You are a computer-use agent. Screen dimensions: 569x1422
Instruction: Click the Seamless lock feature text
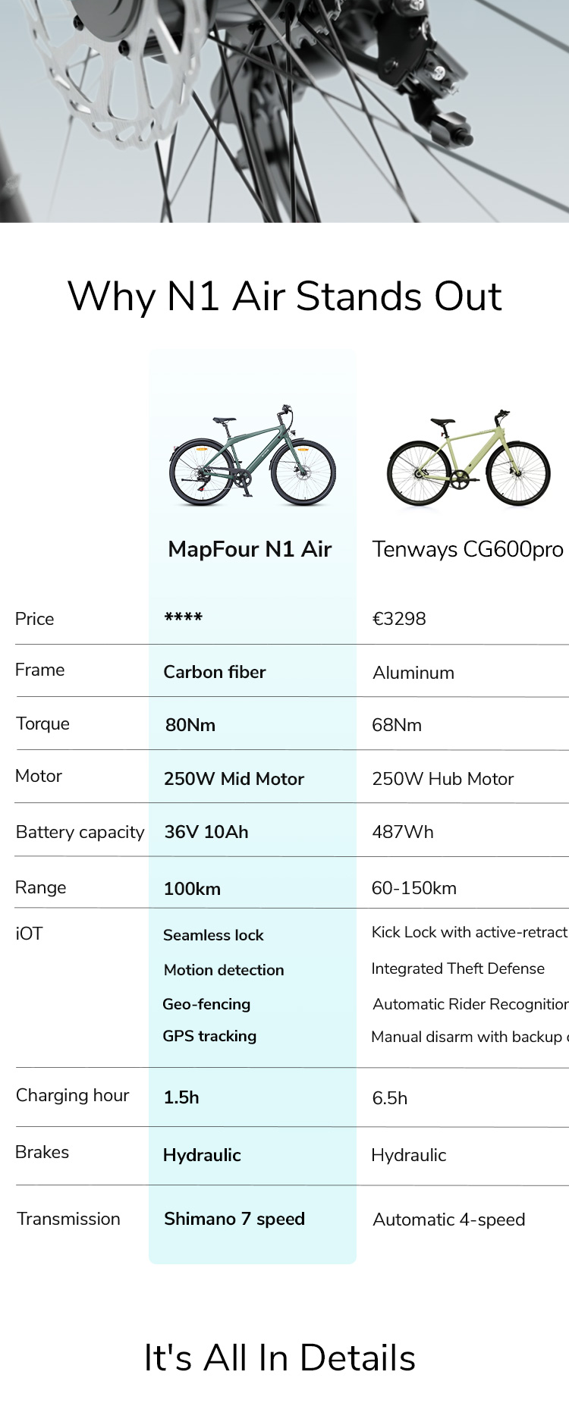[213, 935]
